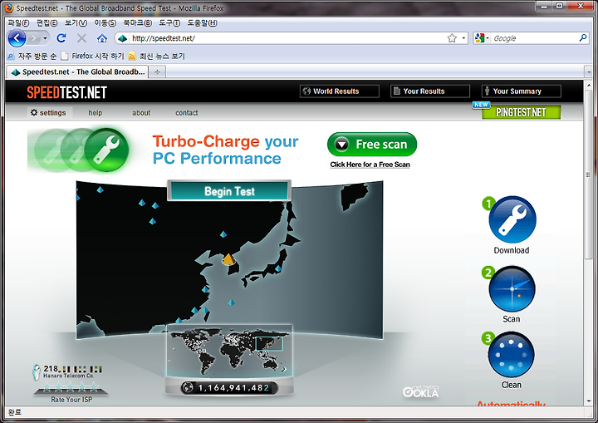This screenshot has width=598, height=423.
Task: Select the blue server marker in Japan
Action: 278,268
